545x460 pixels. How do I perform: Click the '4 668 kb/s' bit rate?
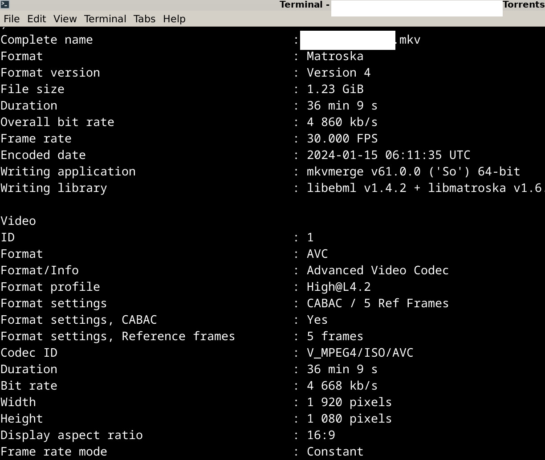point(342,386)
